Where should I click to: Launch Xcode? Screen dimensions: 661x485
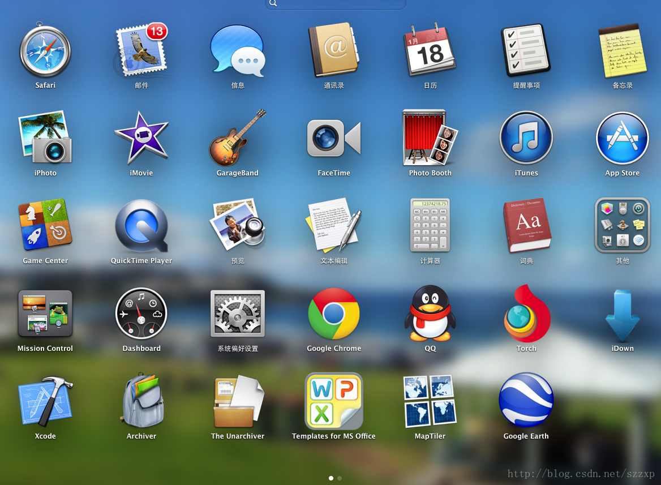45,401
